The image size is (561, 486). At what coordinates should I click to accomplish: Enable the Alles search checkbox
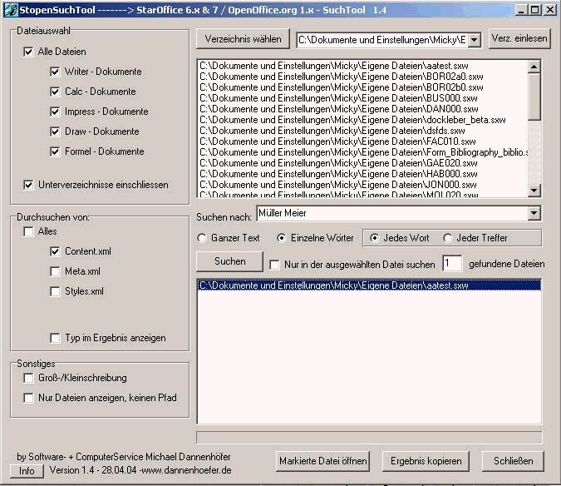point(28,231)
